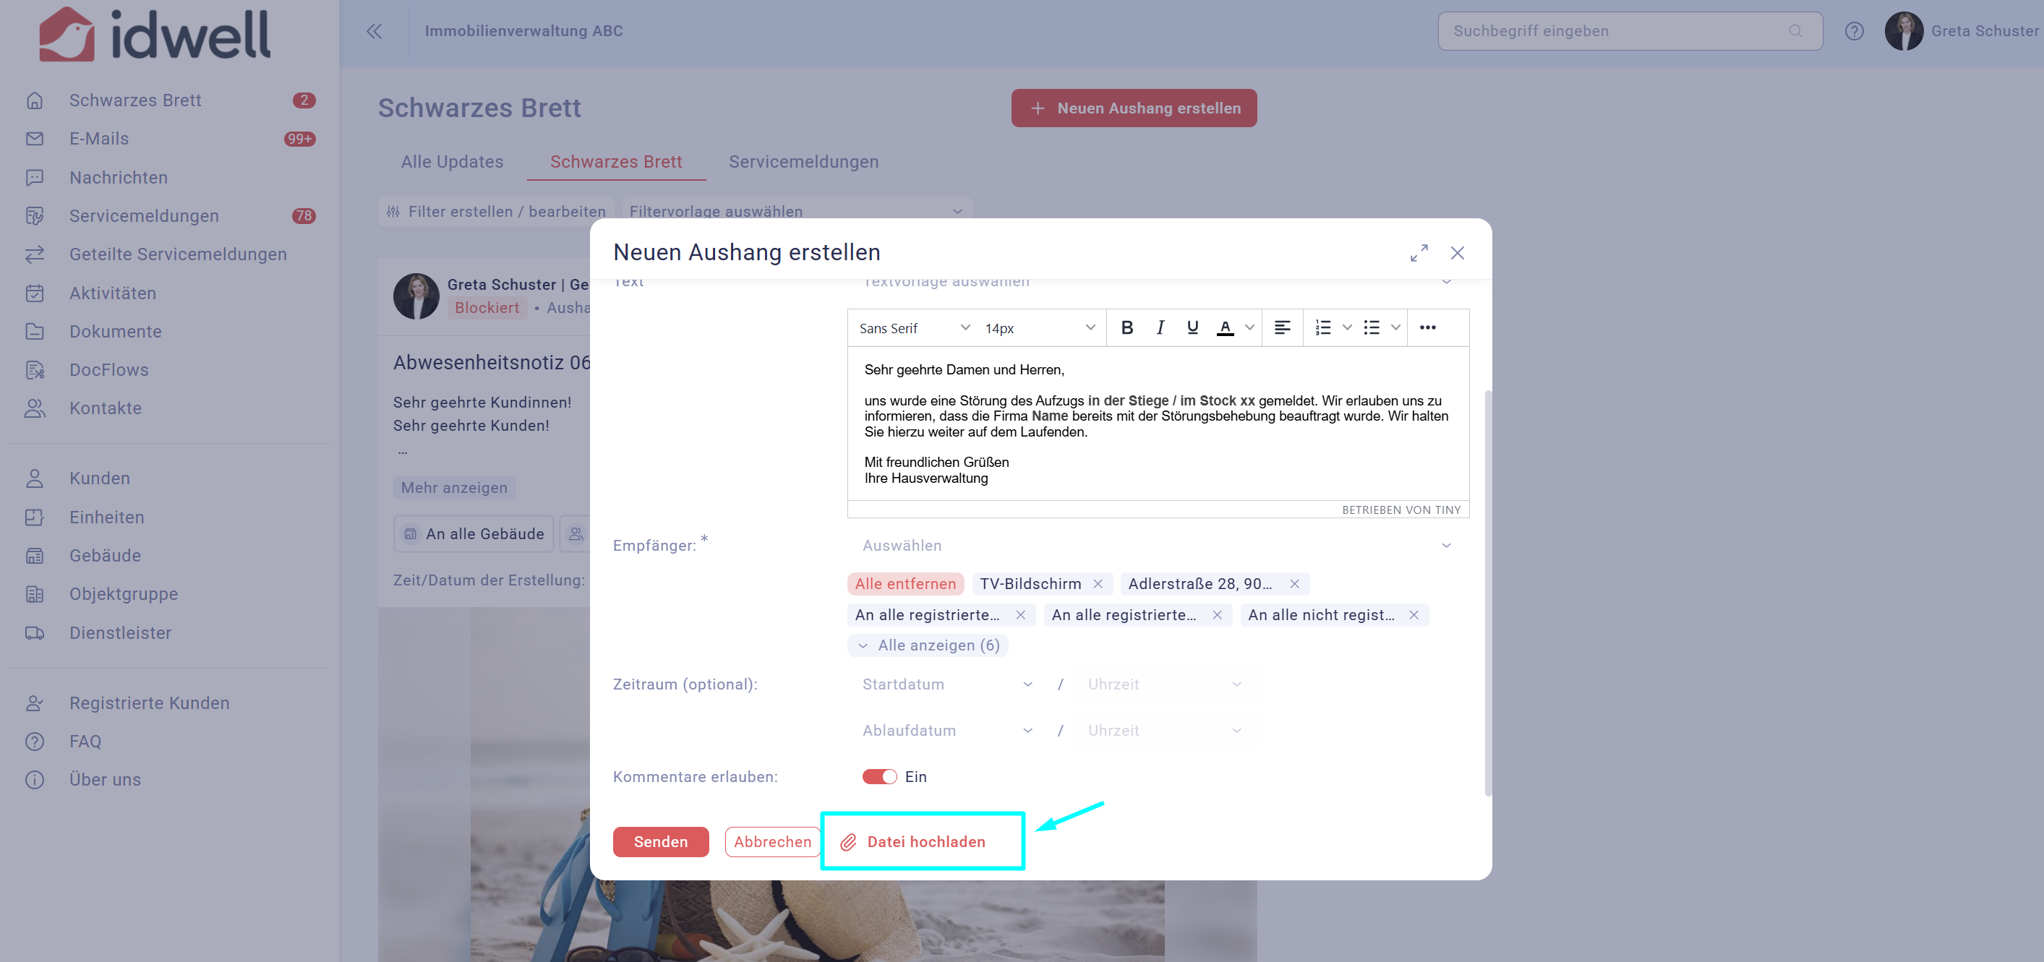Screen dimensions: 2044x962
Task: Apply underline formatting in editor
Action: click(1192, 327)
